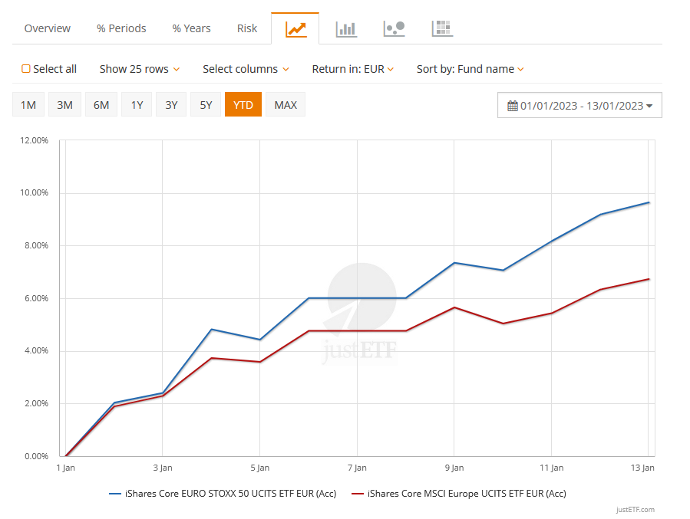This screenshot has width=690, height=519.
Task: Select the 1M time range button
Action: pyautogui.click(x=28, y=105)
